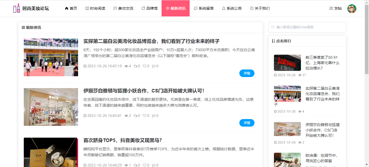This screenshot has width=369, height=167.
Task: Open sidebar expo thumbnail for 白云美湾 item
Action: click(x=287, y=94)
